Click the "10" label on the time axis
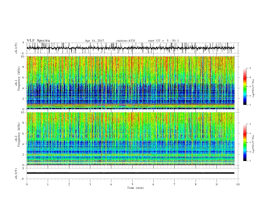This screenshot has height=207, width=268. click(x=238, y=184)
